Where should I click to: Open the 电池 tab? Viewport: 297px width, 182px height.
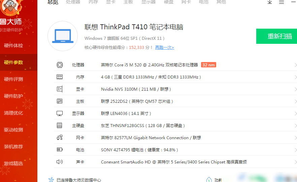[x=204, y=2]
